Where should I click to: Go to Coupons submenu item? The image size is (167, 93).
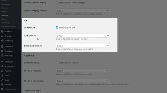pyautogui.click(x=5, y=8)
